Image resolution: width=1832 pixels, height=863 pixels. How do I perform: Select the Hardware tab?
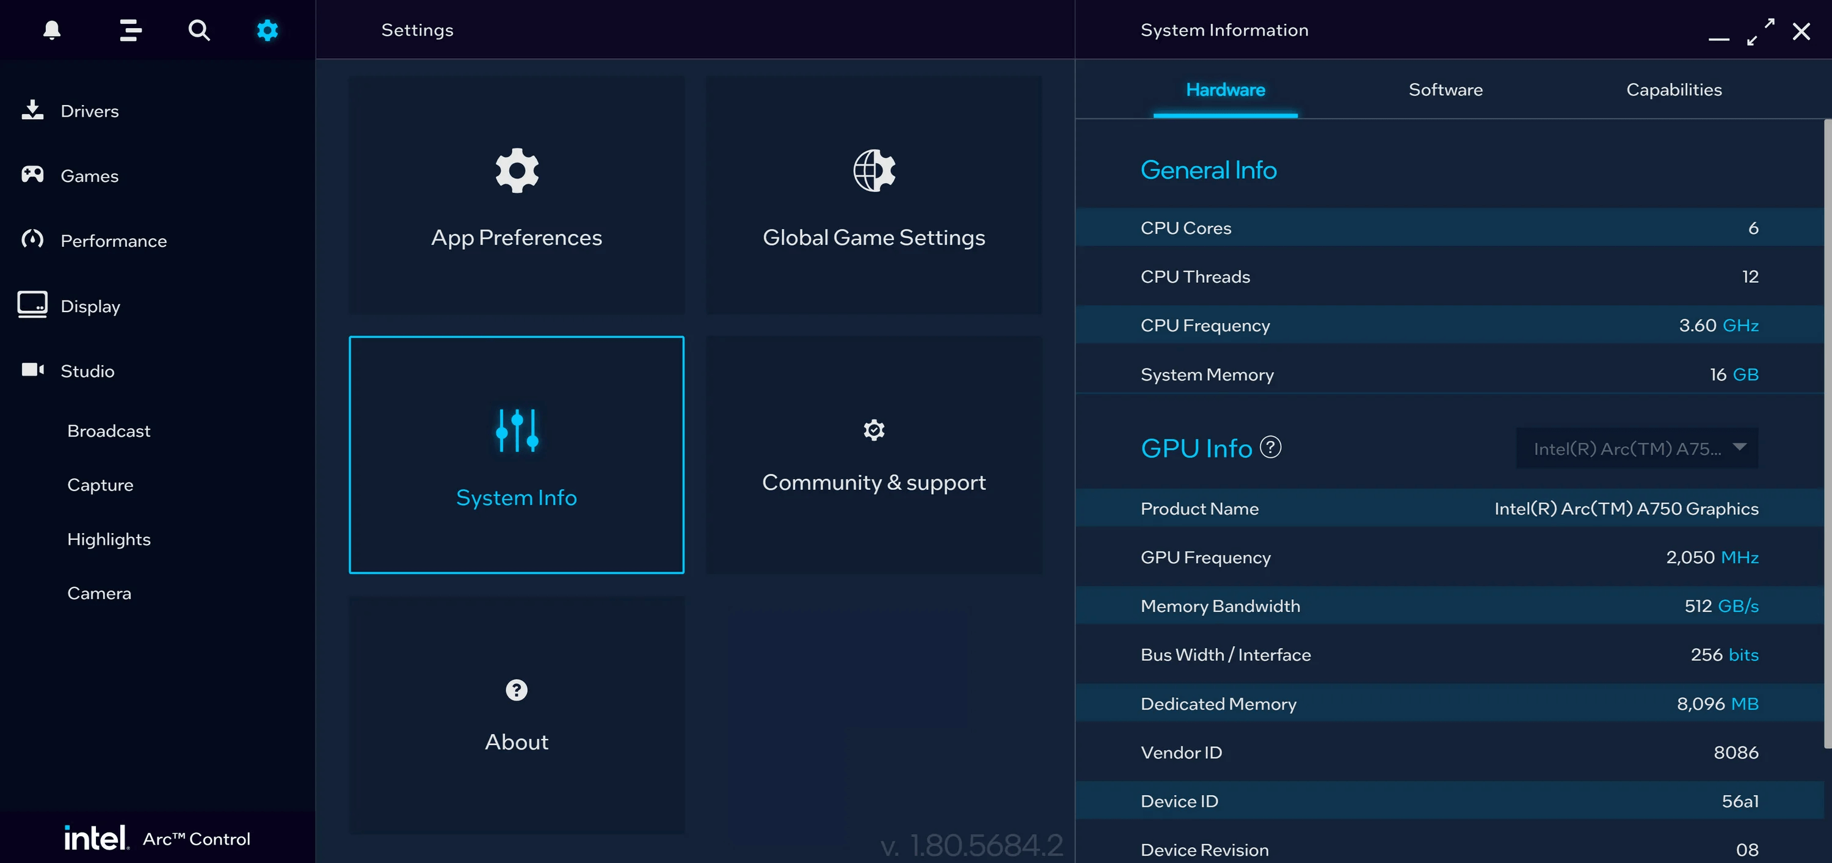coord(1224,90)
